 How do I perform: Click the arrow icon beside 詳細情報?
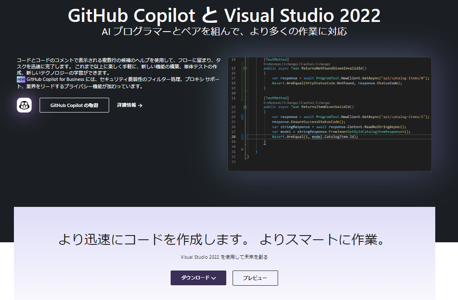[x=140, y=105]
